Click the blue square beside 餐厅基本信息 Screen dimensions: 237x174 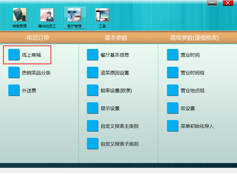(93, 55)
